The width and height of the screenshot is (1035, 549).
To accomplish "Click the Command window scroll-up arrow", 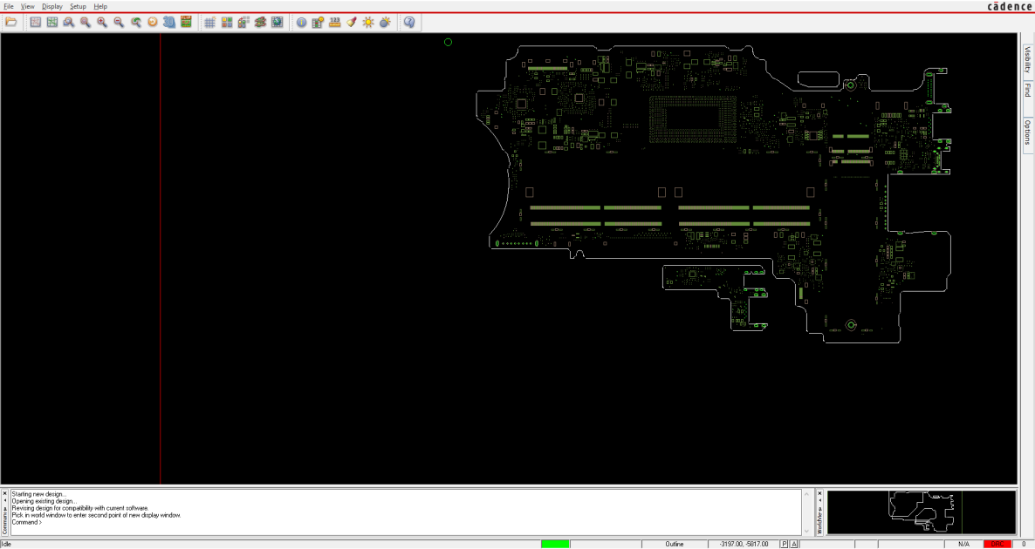I will pyautogui.click(x=806, y=493).
